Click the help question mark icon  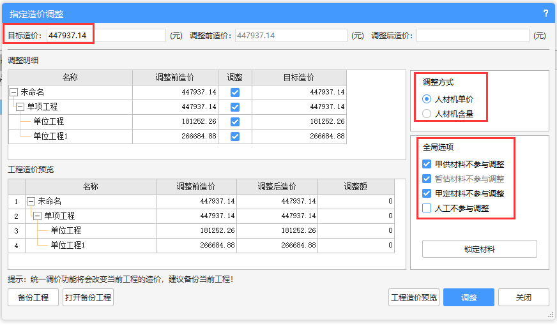click(x=546, y=13)
